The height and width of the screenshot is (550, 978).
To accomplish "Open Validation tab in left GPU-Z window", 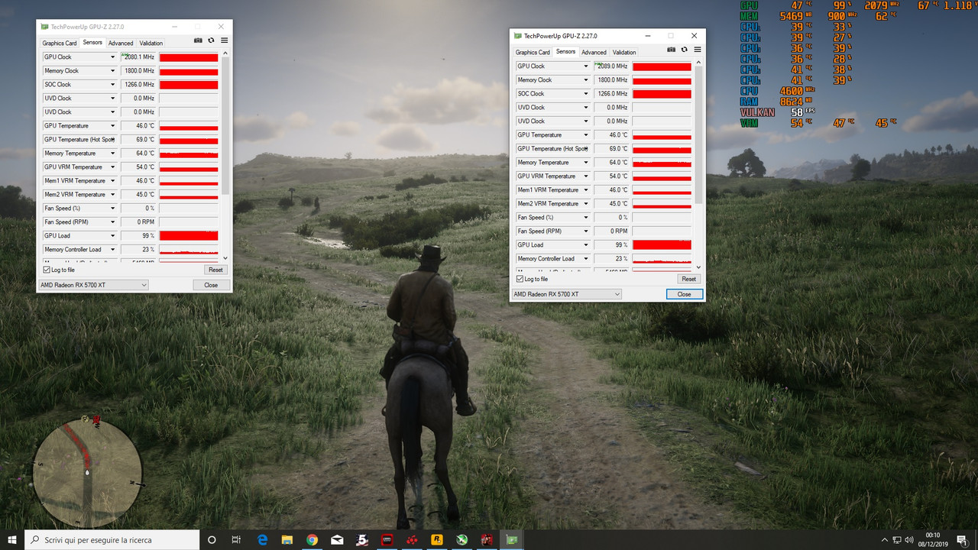I will (151, 44).
